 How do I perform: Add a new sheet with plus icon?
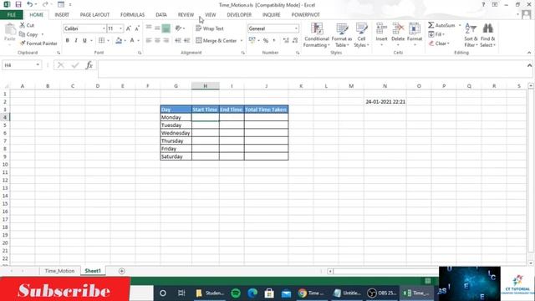point(121,271)
